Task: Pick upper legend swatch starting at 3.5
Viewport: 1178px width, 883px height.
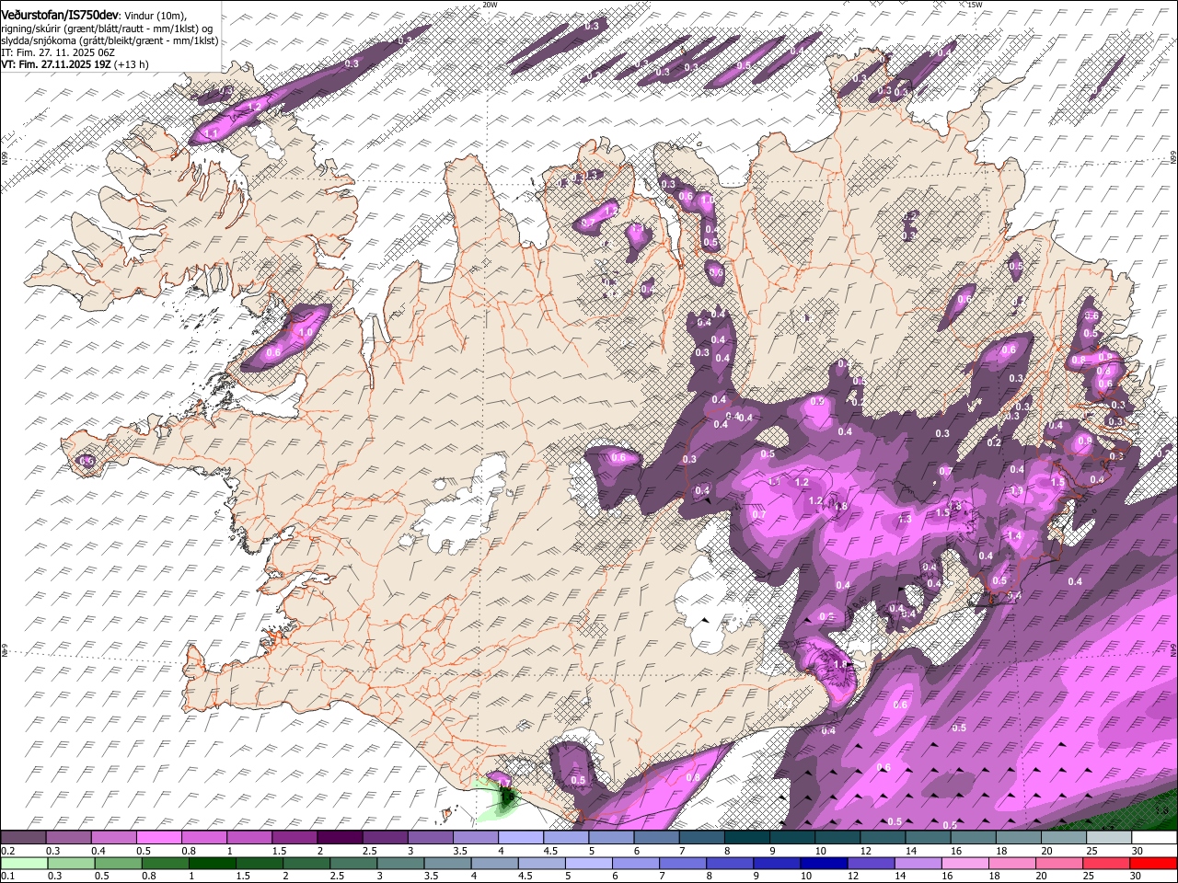Action: pyautogui.click(x=475, y=838)
